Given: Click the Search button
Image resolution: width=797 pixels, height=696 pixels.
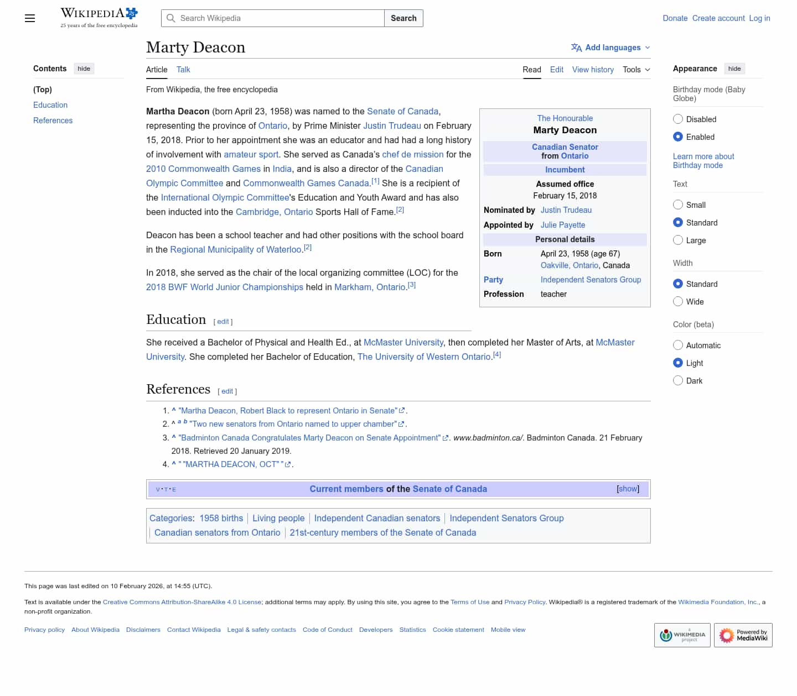Looking at the screenshot, I should click(x=403, y=18).
